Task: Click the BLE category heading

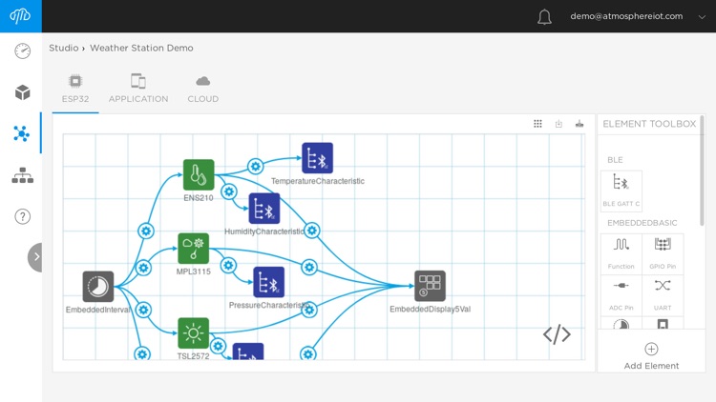Action: click(615, 160)
